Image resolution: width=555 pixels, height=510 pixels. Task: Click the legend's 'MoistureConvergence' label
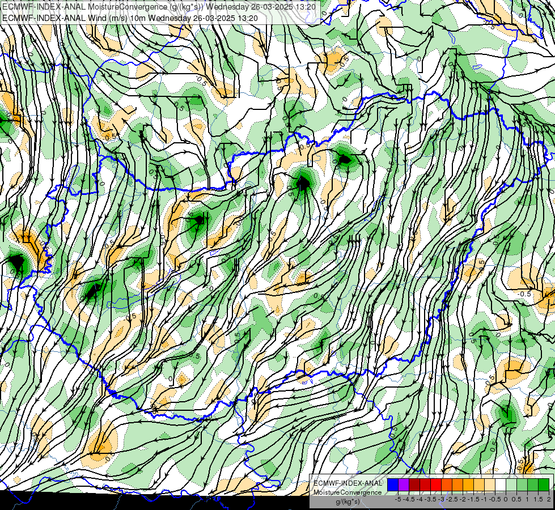[x=348, y=492]
